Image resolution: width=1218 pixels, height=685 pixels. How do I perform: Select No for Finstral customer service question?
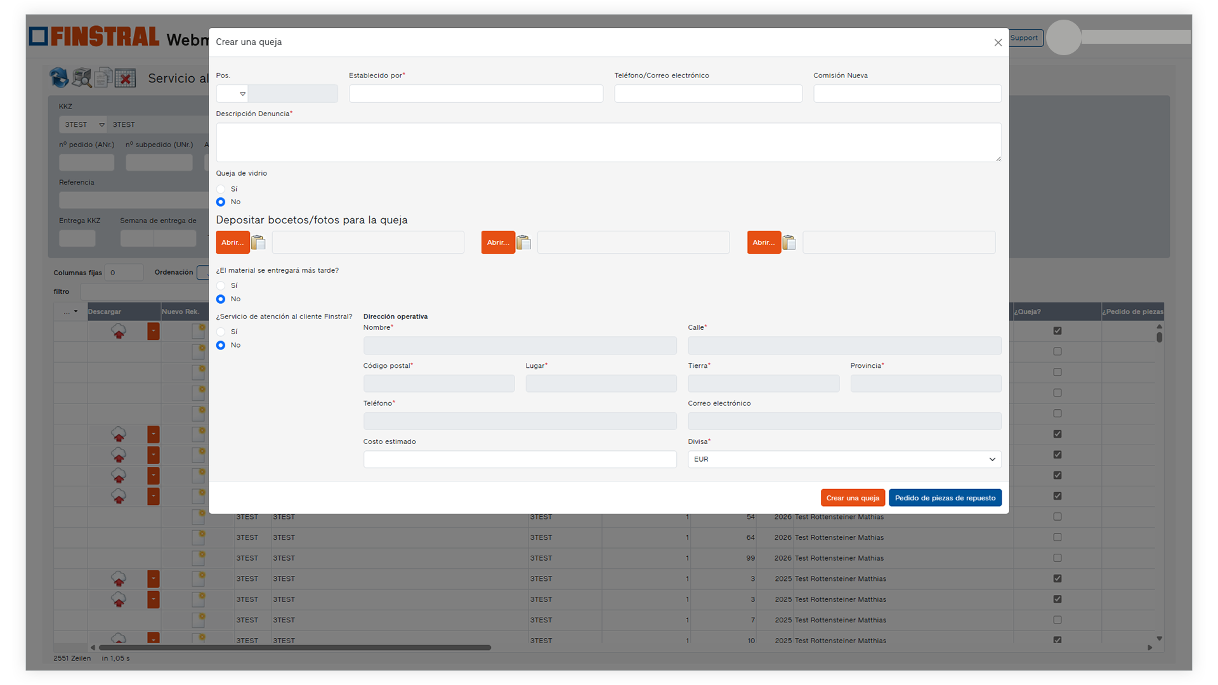click(221, 345)
